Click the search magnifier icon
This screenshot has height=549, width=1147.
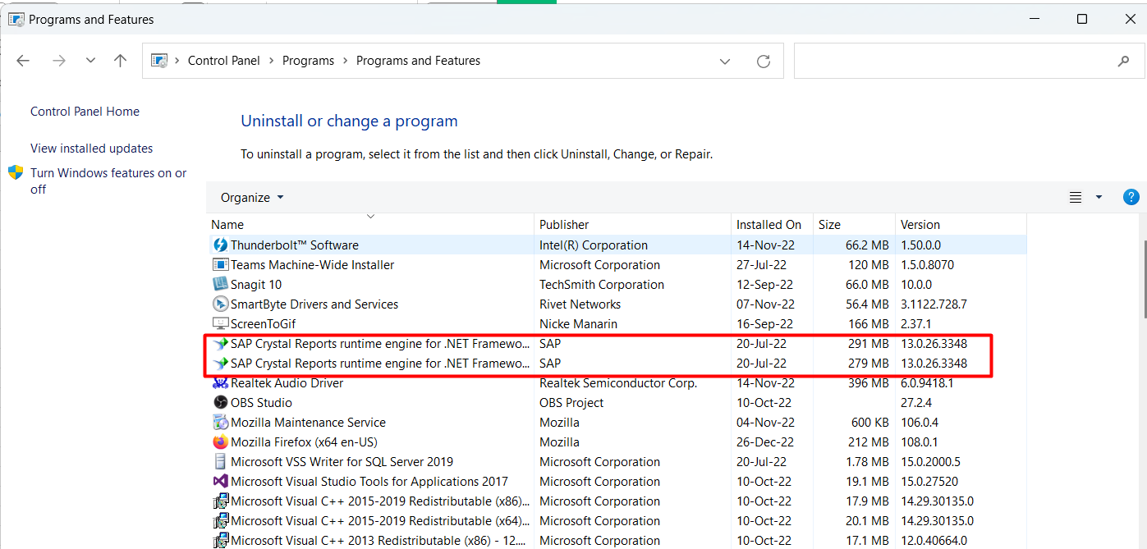[x=1123, y=61]
